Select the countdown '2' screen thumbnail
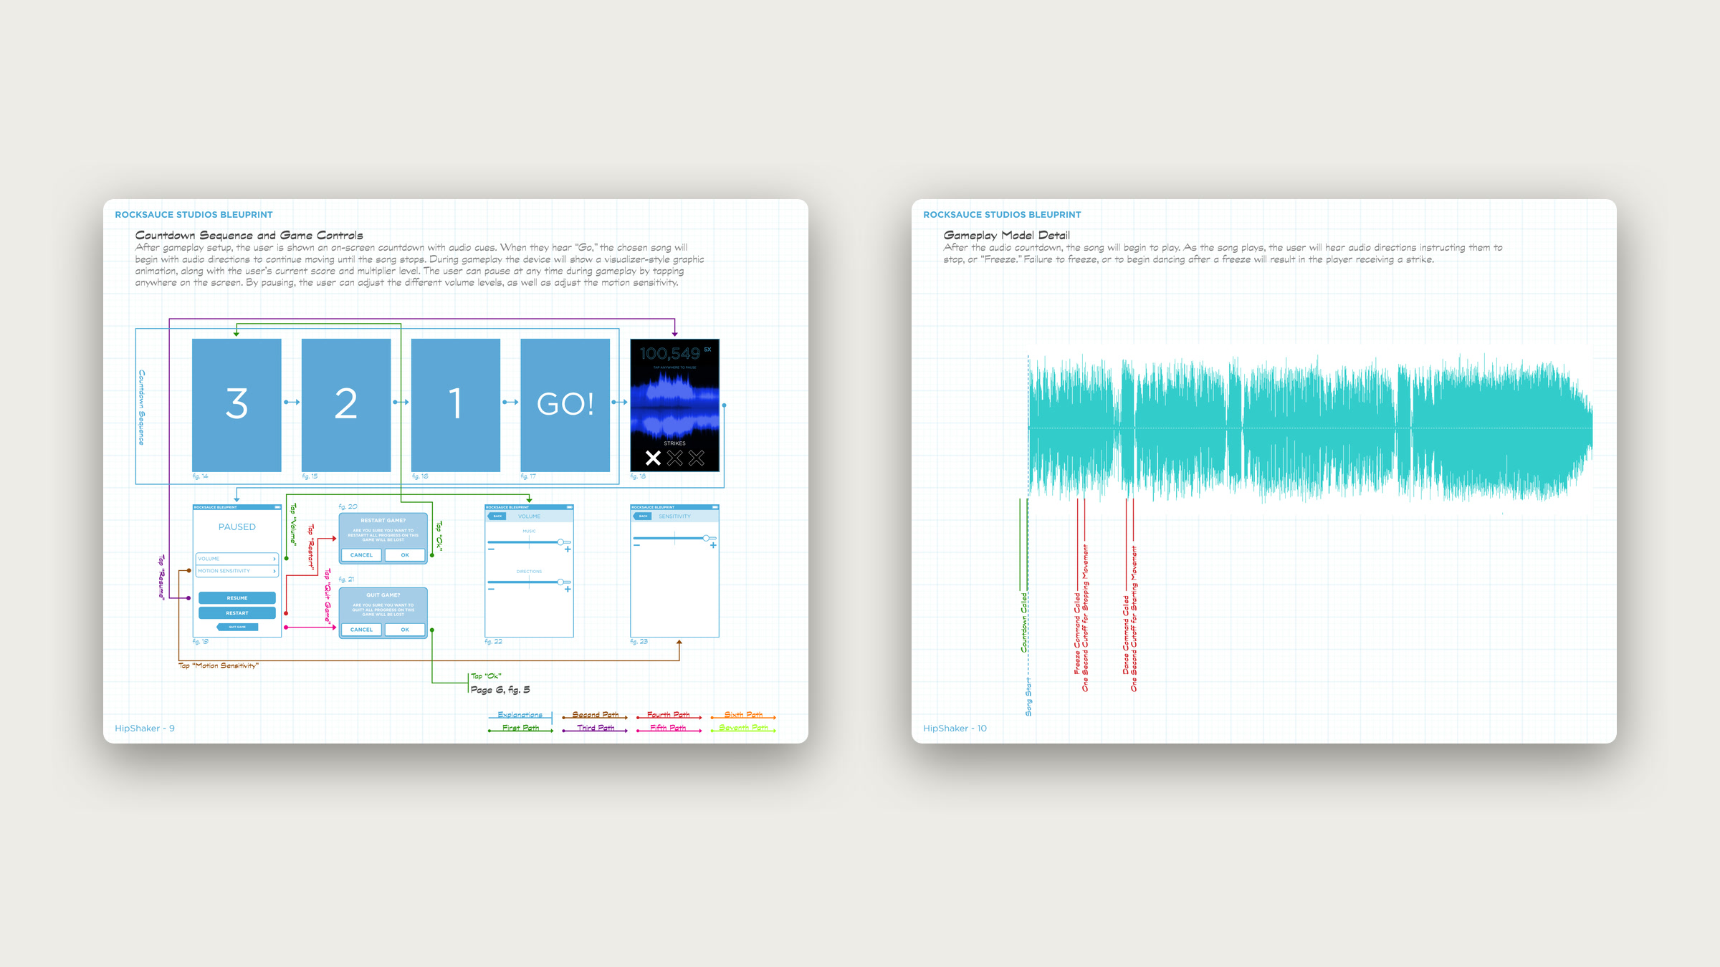This screenshot has width=1720, height=967. point(346,405)
